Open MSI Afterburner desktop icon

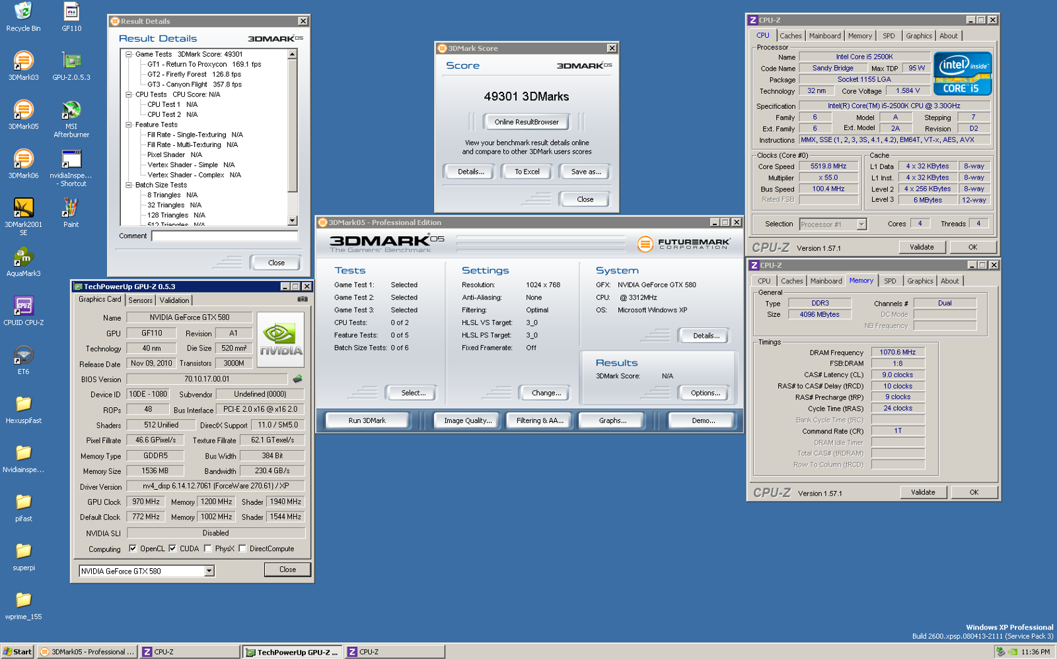[x=71, y=118]
